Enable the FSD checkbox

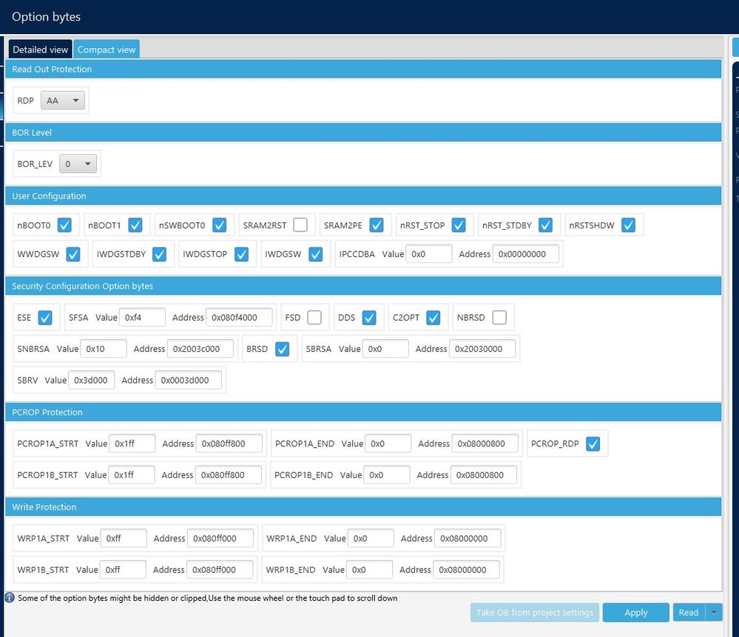[314, 317]
